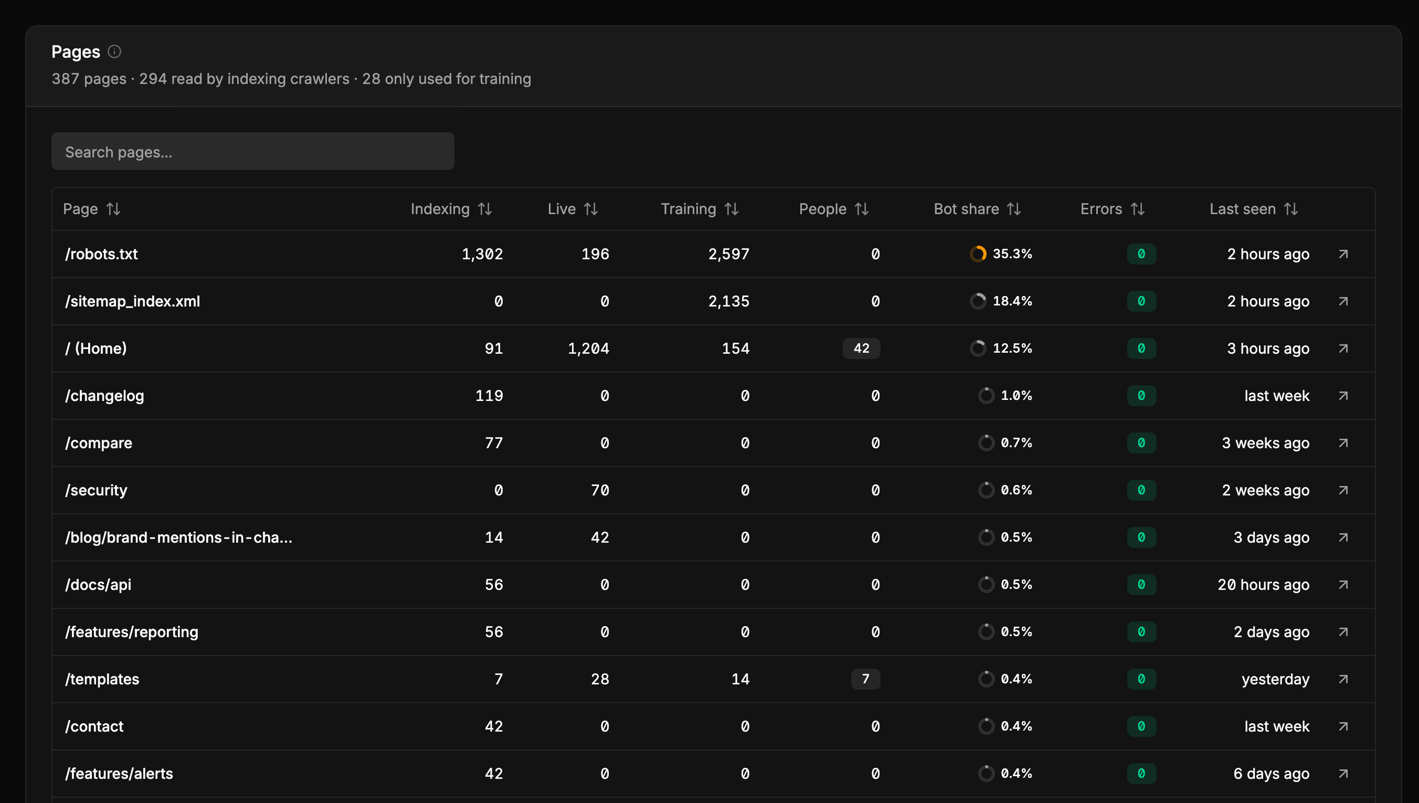Click the green errors badge for /docs/api
The image size is (1419, 803).
[x=1142, y=585]
